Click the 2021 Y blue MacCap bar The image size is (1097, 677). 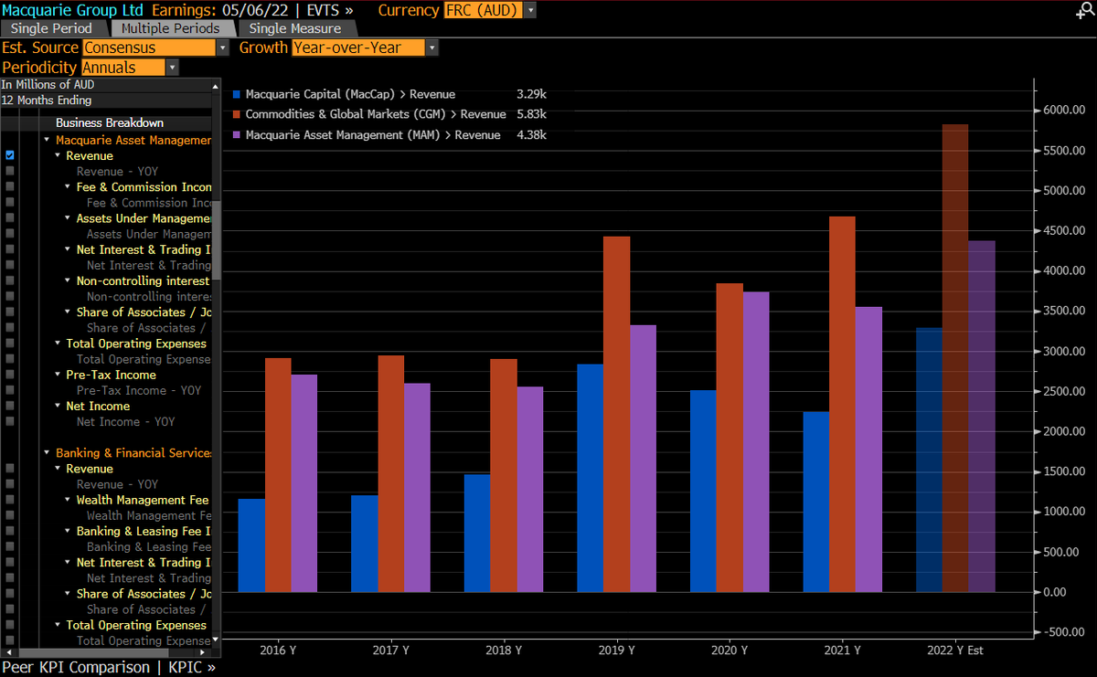pos(816,502)
